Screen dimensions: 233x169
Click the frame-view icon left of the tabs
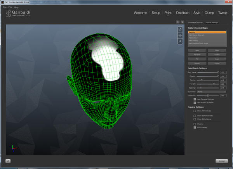(178, 22)
